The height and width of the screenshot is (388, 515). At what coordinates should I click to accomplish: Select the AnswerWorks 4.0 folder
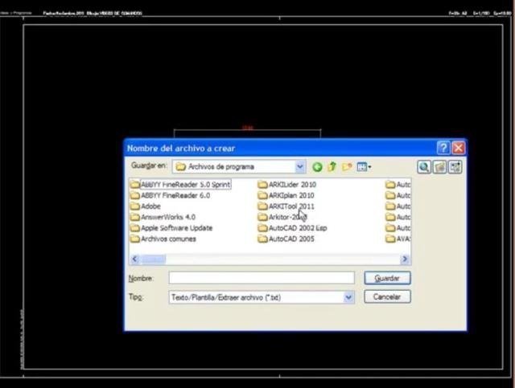coord(163,217)
